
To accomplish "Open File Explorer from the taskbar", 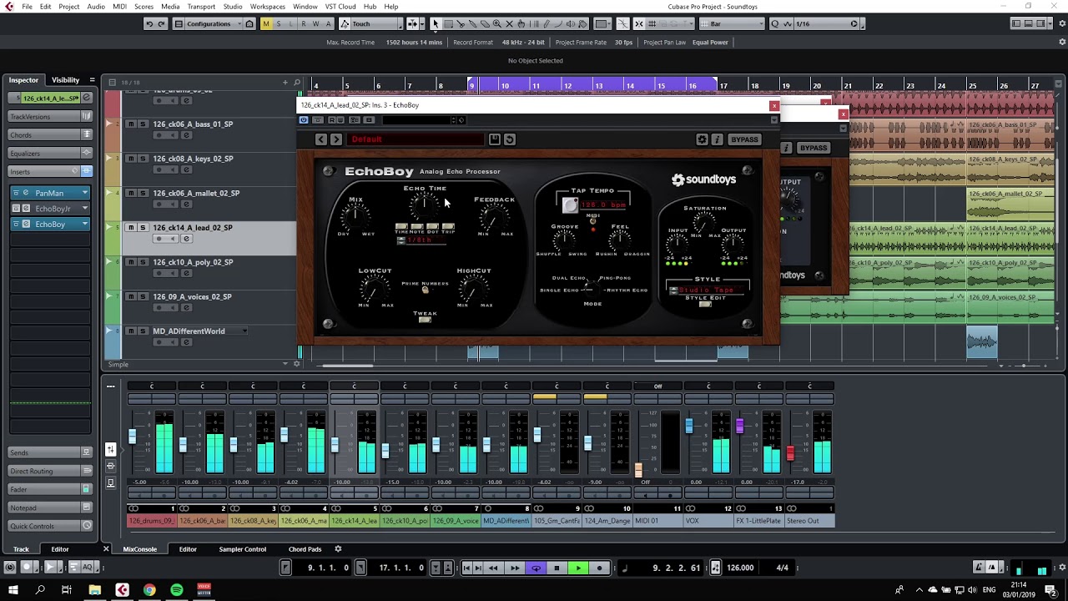I will pos(95,590).
